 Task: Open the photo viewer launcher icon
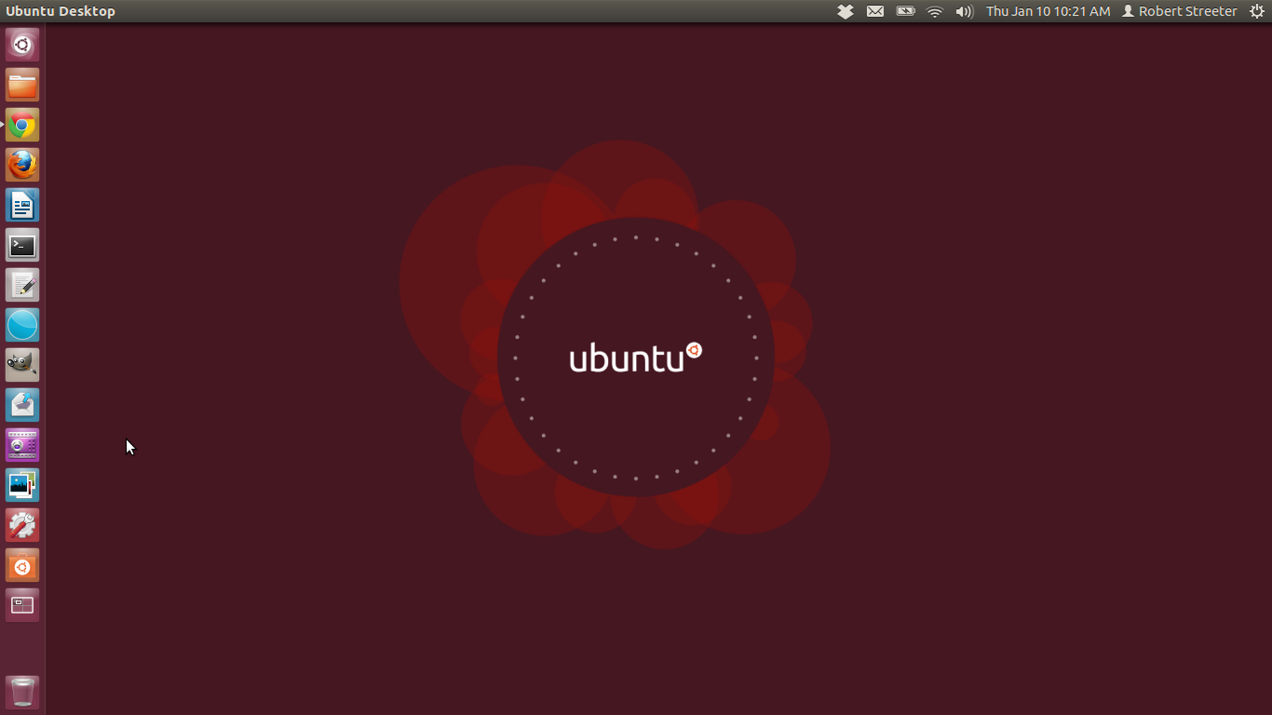coord(22,485)
